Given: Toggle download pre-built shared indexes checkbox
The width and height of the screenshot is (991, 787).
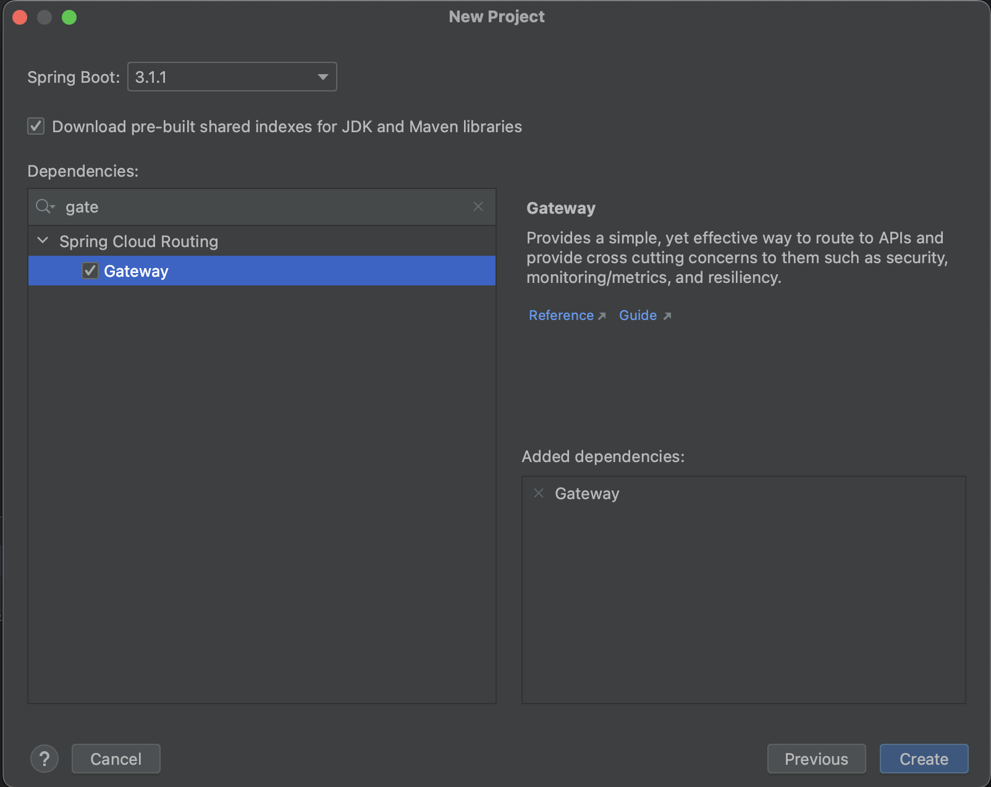Looking at the screenshot, I should point(36,127).
